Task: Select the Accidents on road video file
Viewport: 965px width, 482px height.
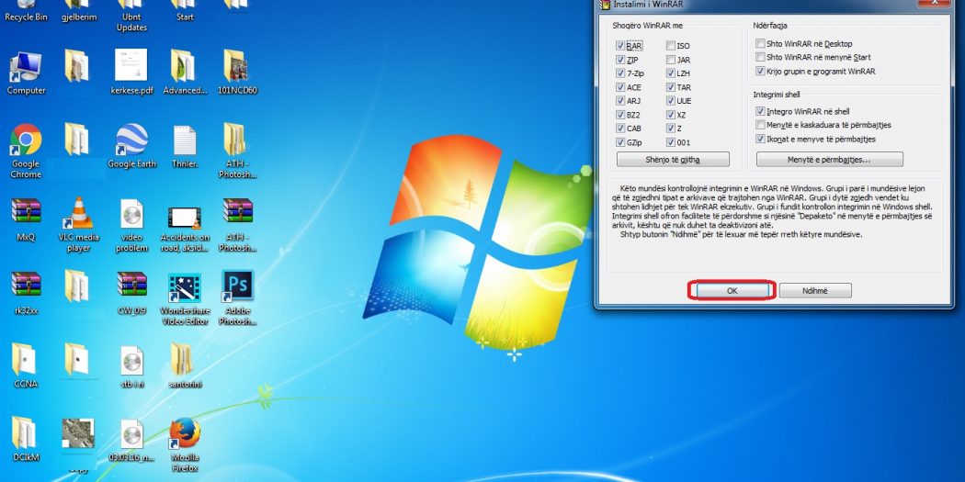Action: (185, 229)
